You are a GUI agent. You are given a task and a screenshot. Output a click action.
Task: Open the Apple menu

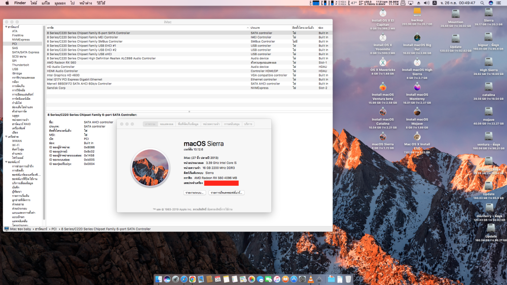click(7, 3)
